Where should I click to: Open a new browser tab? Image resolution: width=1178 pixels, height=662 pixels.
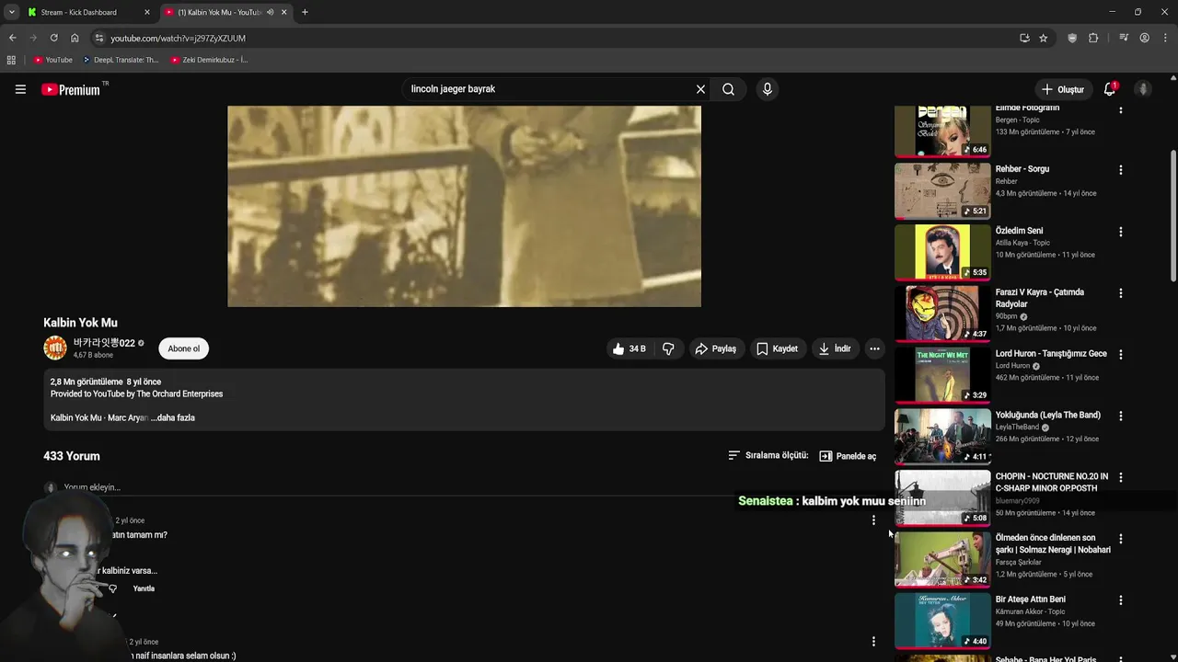tap(305, 12)
